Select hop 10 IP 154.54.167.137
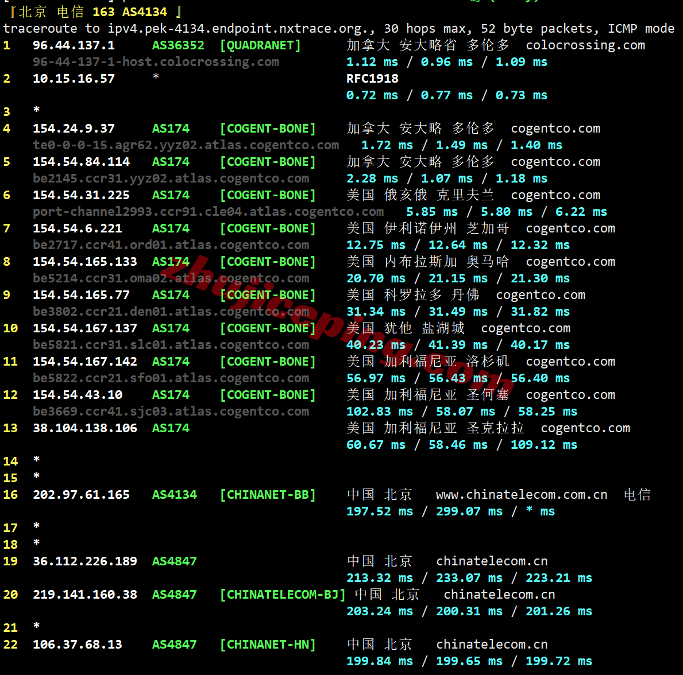This screenshot has width=683, height=675. pos(85,328)
